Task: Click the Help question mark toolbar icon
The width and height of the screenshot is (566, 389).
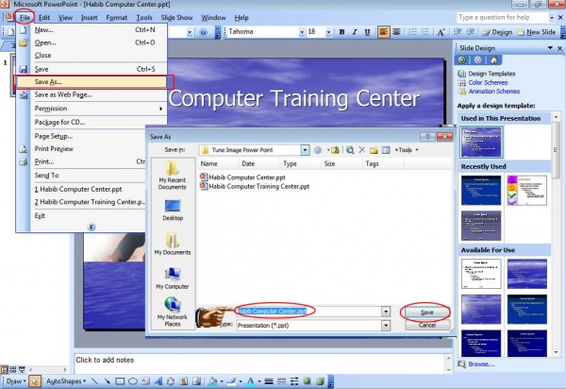Action: click(x=203, y=32)
